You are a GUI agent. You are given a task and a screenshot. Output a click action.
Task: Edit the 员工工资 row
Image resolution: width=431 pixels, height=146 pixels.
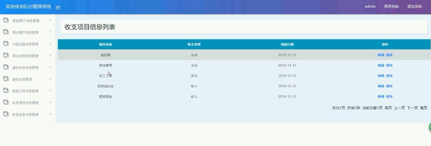pos(381,76)
